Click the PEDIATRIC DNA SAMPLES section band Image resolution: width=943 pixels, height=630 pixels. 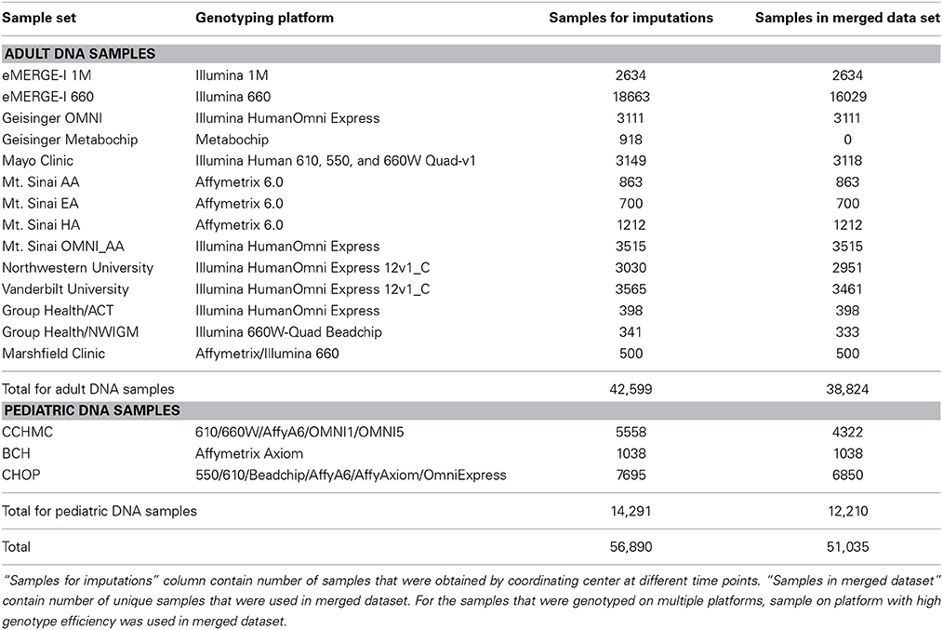pos(471,410)
